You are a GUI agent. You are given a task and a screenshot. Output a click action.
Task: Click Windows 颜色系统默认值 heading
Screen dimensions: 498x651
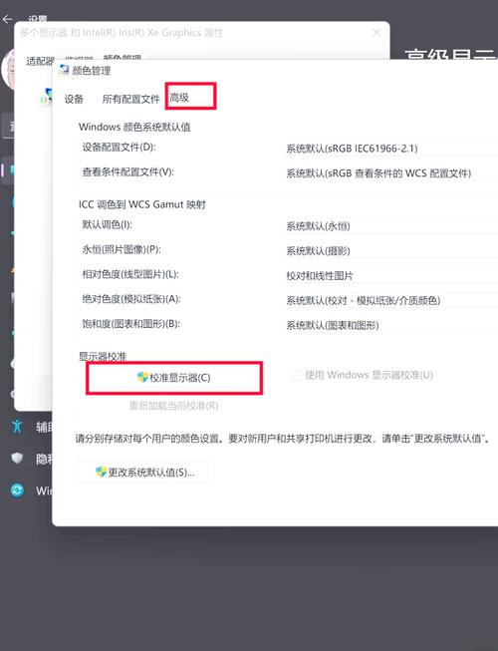(134, 127)
